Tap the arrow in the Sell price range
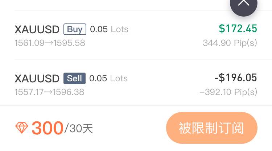Viewport: 272px width, 151px height. pyautogui.click(x=48, y=92)
